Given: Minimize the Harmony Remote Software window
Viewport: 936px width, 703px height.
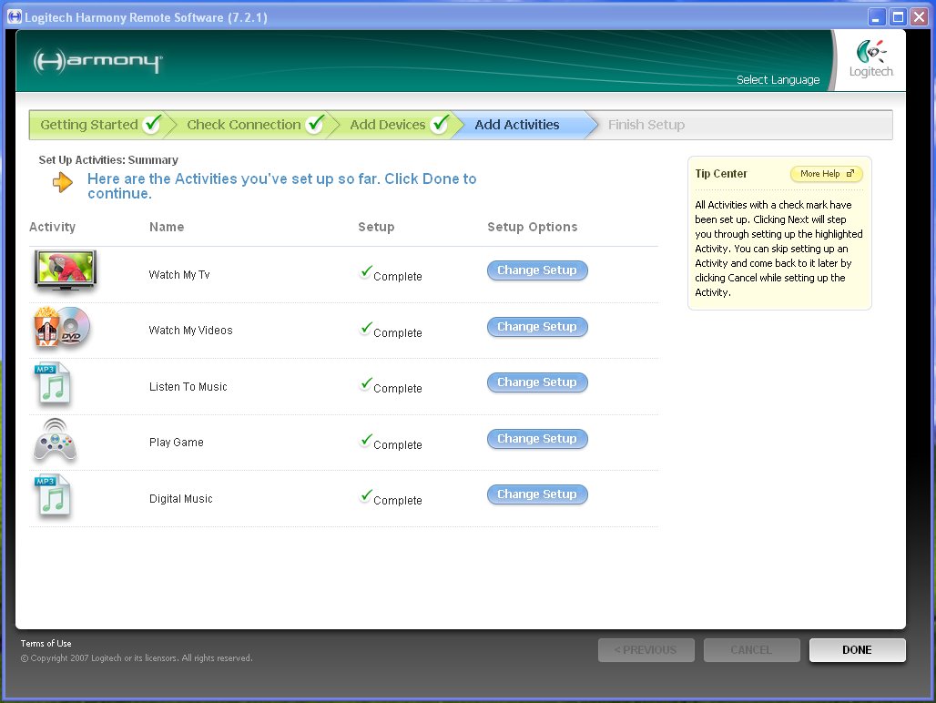Looking at the screenshot, I should (x=876, y=16).
